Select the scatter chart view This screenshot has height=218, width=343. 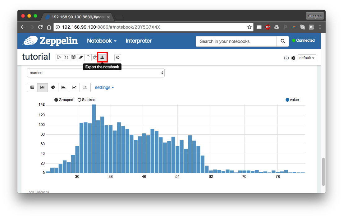point(85,87)
